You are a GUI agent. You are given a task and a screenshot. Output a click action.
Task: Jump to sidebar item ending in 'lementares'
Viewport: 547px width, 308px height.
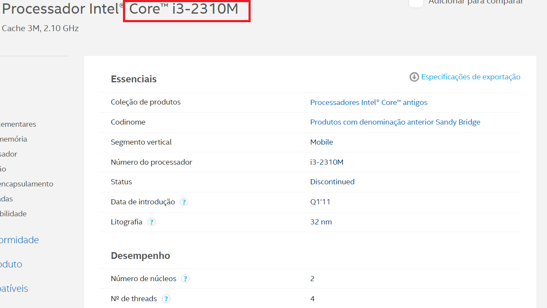click(x=18, y=124)
